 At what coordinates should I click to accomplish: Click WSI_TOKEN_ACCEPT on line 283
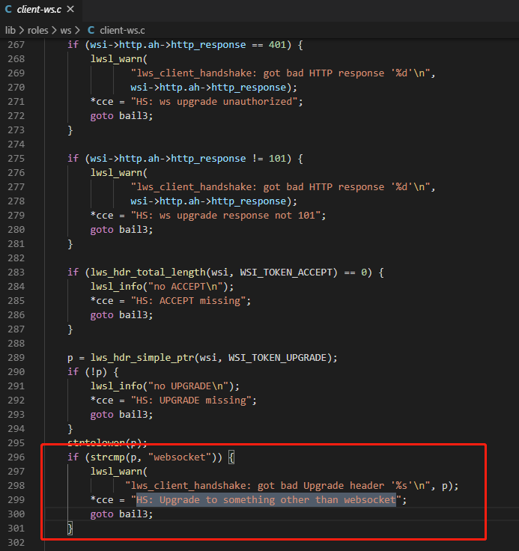pos(286,273)
